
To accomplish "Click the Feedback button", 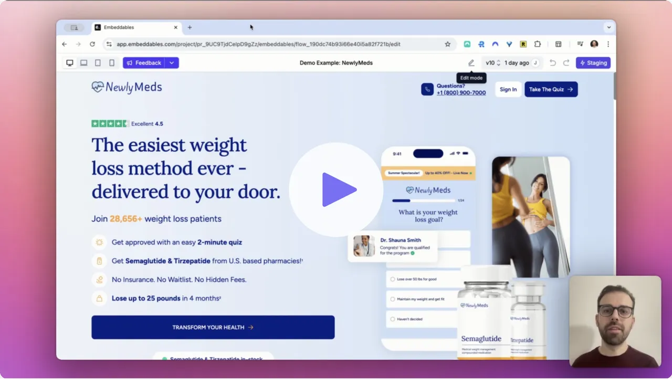I will coord(144,63).
